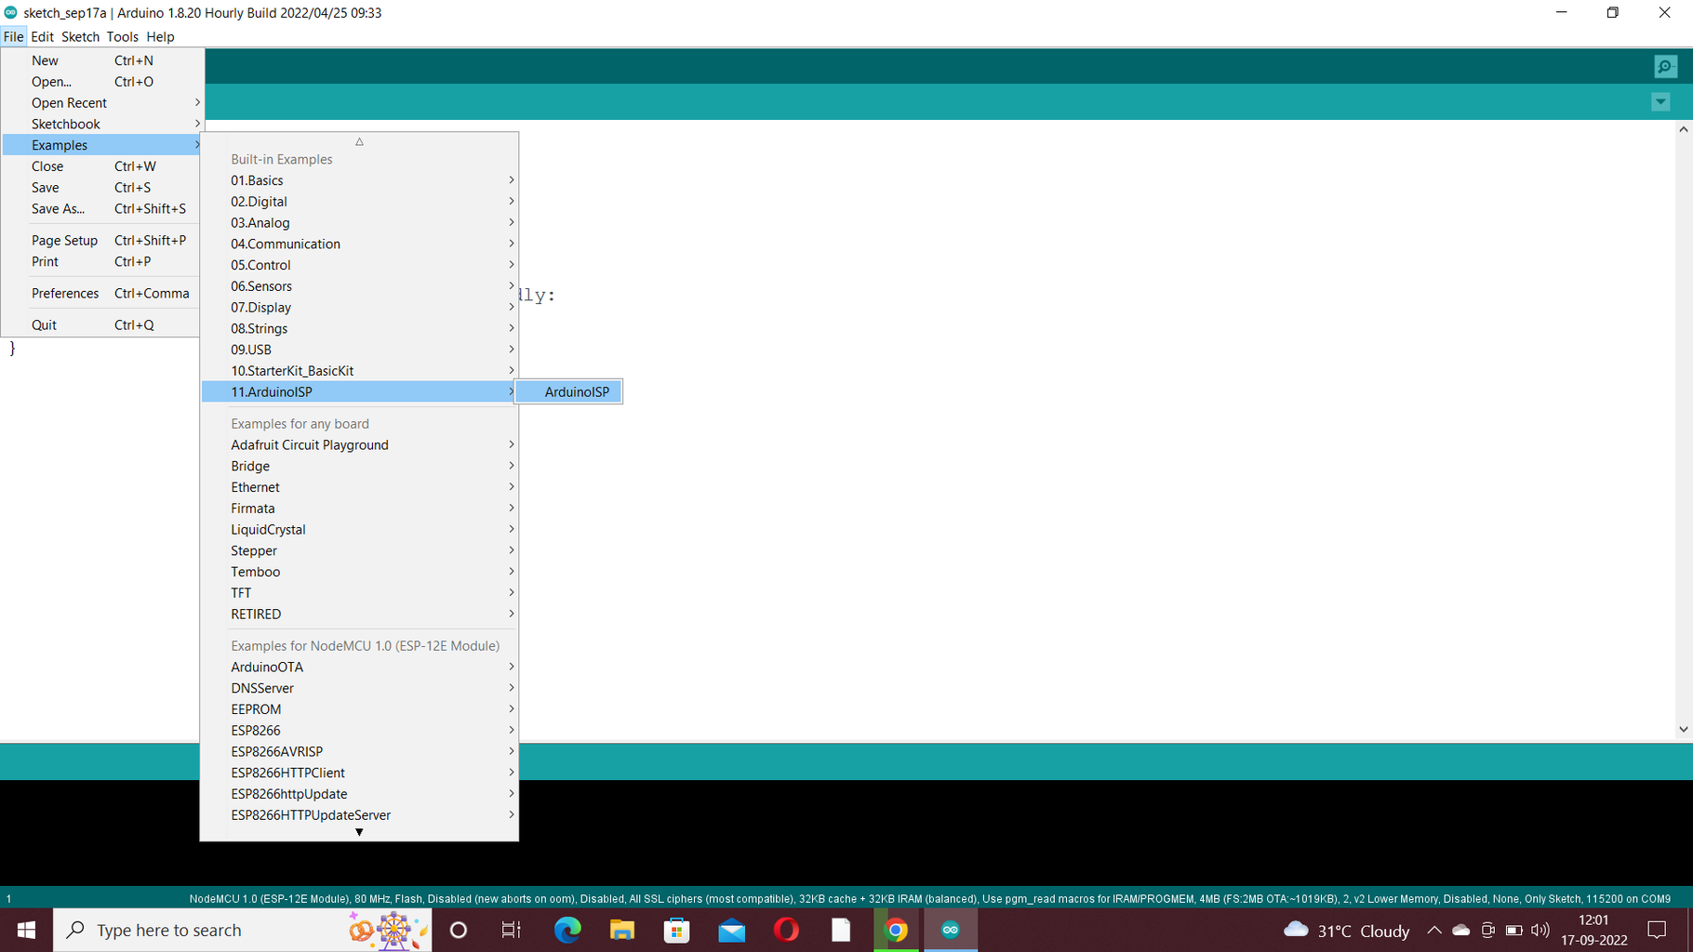Expand the 02.Digital examples submenu
This screenshot has width=1693, height=952.
[x=359, y=202]
